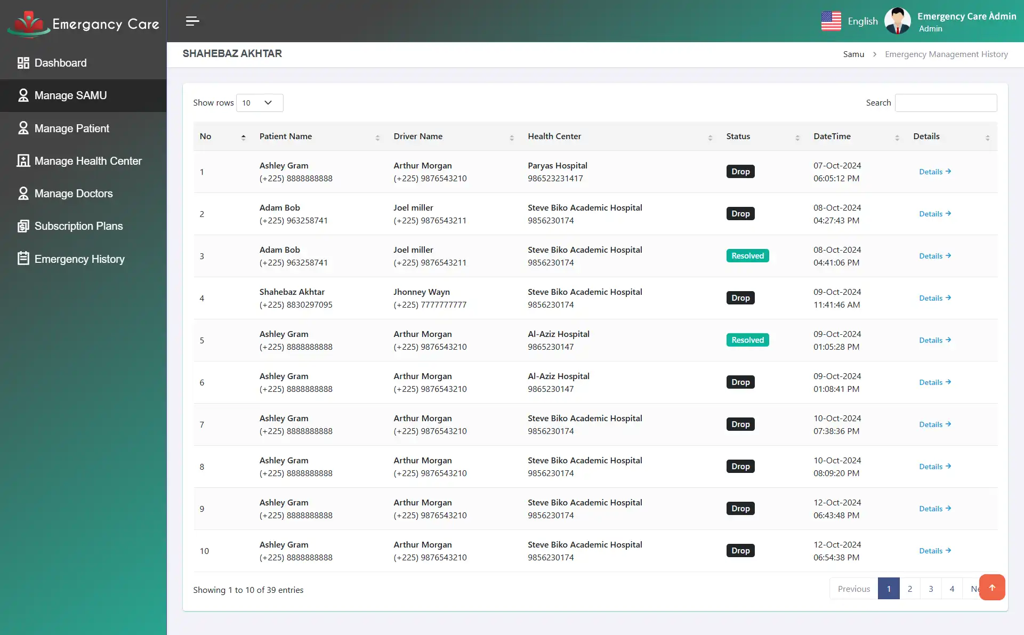Select the Manage Patient person icon
Image resolution: width=1024 pixels, height=635 pixels.
[23, 128]
